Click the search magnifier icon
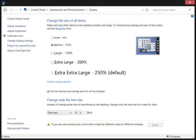Viewport: 196px width, 140px height. tap(189, 10)
